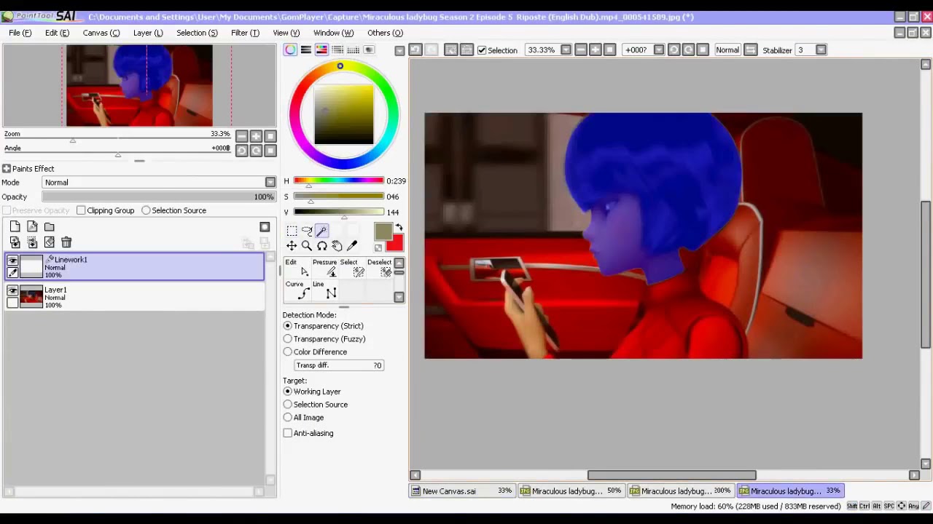The width and height of the screenshot is (933, 524).
Task: Enable the Clipping Group checkbox
Action: pyautogui.click(x=81, y=210)
